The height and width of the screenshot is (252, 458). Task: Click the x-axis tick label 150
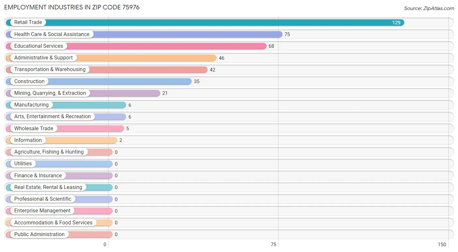coord(442,245)
